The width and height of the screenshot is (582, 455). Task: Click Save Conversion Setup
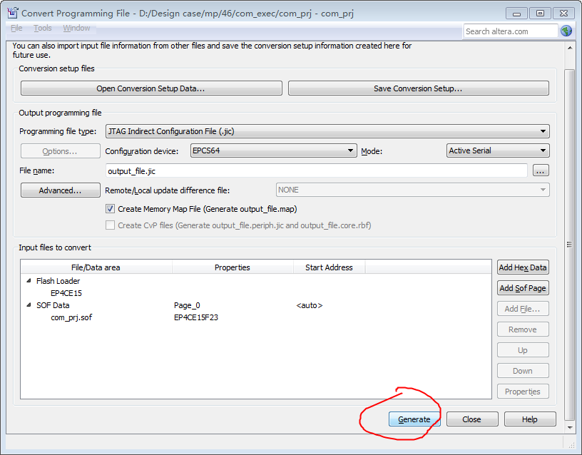pos(417,87)
